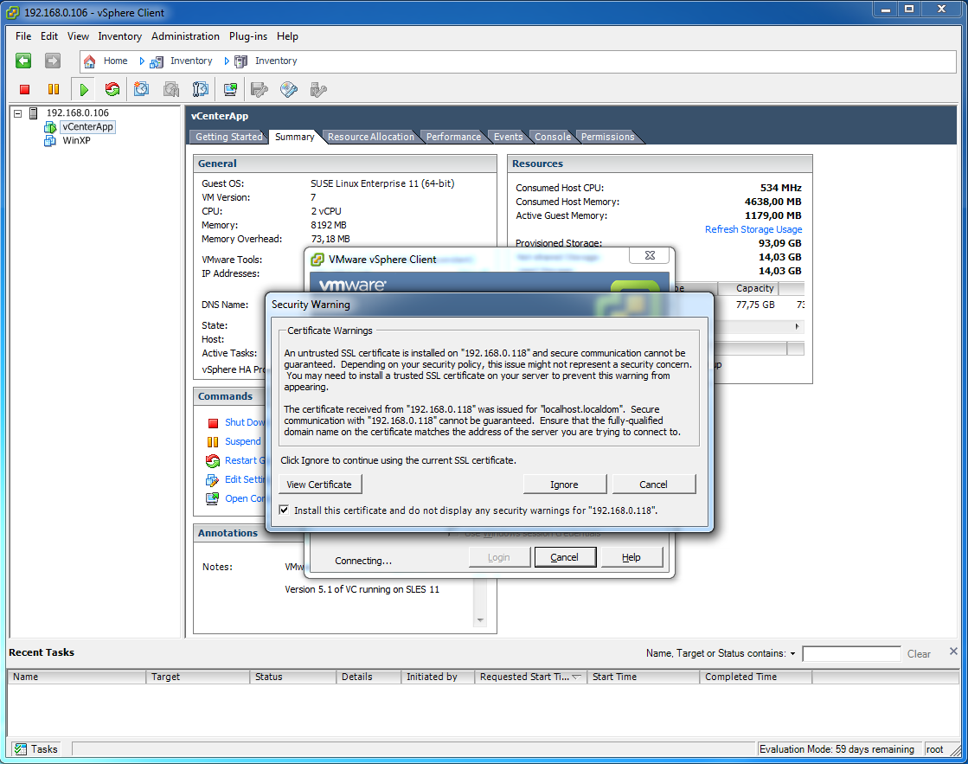Screen dimensions: 968x764
Task: Expand the breadcrumb arrow before last Inventory
Action: pyautogui.click(x=227, y=61)
